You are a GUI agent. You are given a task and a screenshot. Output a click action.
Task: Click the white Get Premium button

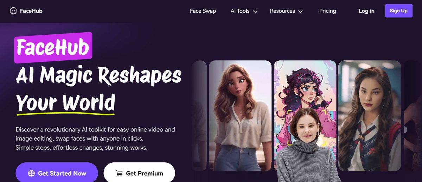(139, 173)
